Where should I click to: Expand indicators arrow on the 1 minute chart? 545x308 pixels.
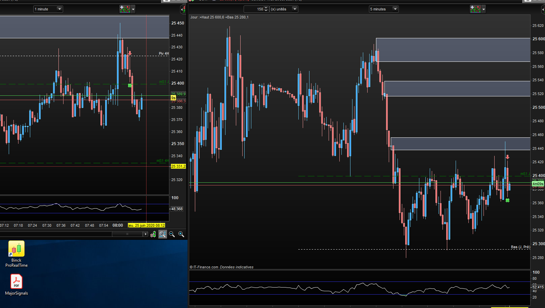point(133,9)
